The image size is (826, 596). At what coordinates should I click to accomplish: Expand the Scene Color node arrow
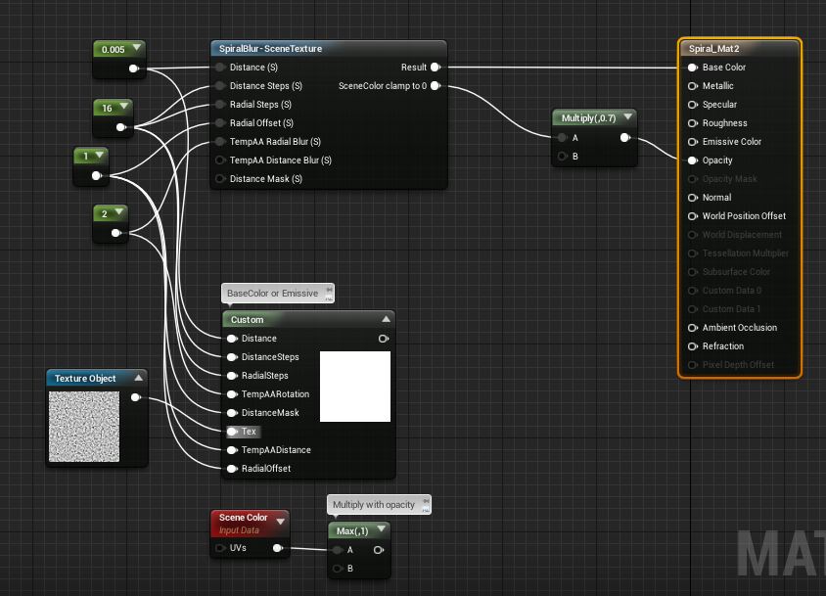[281, 522]
